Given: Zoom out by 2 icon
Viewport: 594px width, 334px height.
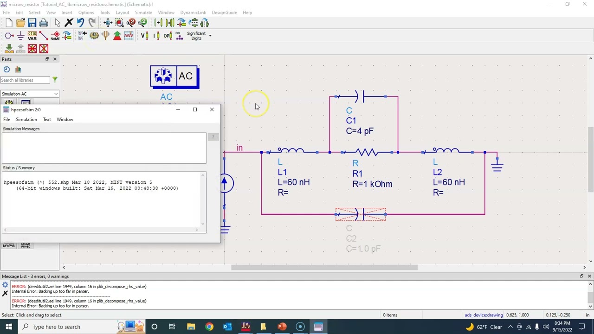Looking at the screenshot, I should (142, 23).
